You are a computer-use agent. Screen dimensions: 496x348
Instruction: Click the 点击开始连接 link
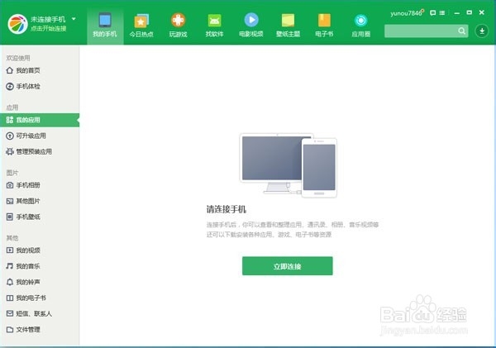(x=49, y=28)
